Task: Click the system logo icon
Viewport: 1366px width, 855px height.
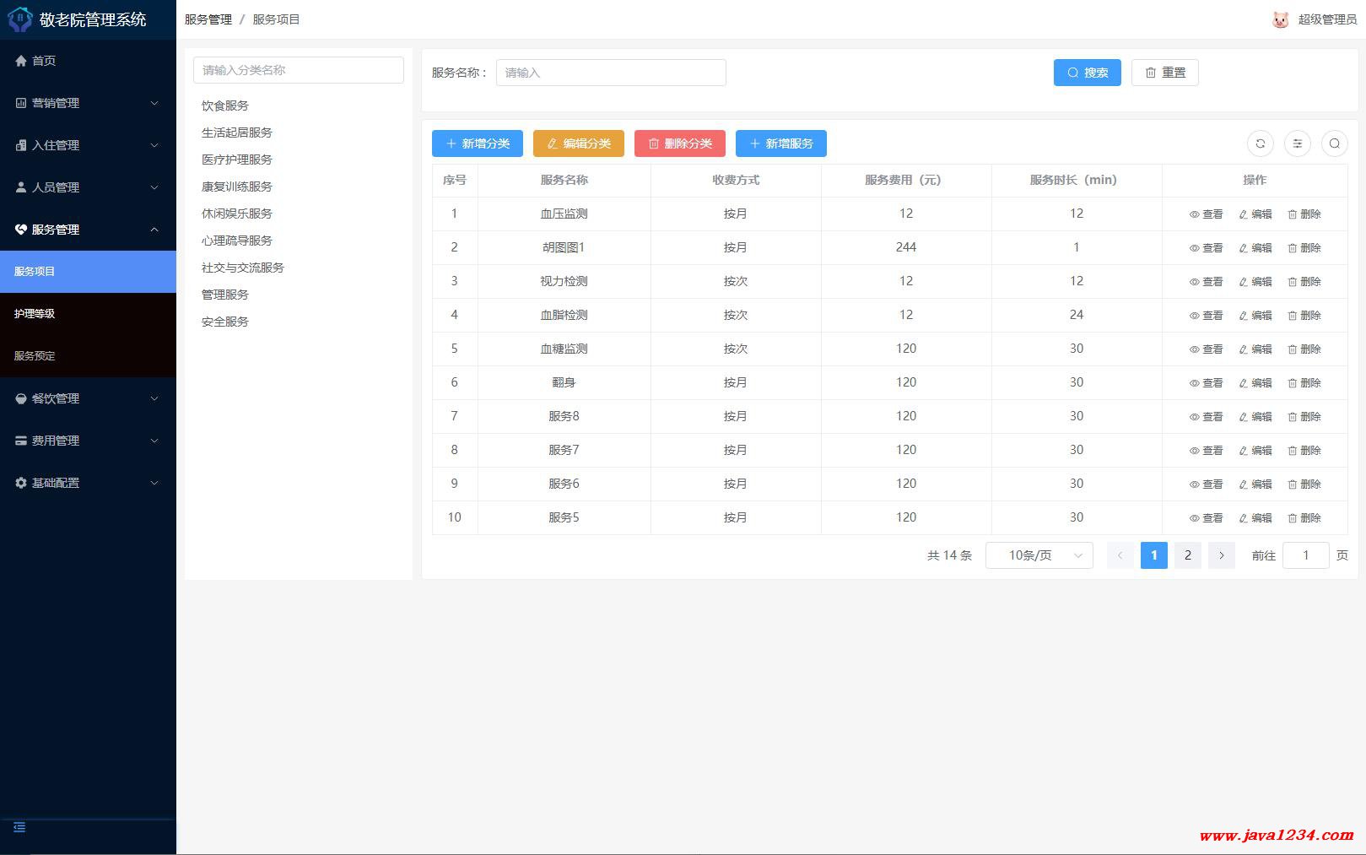Action: [x=19, y=19]
